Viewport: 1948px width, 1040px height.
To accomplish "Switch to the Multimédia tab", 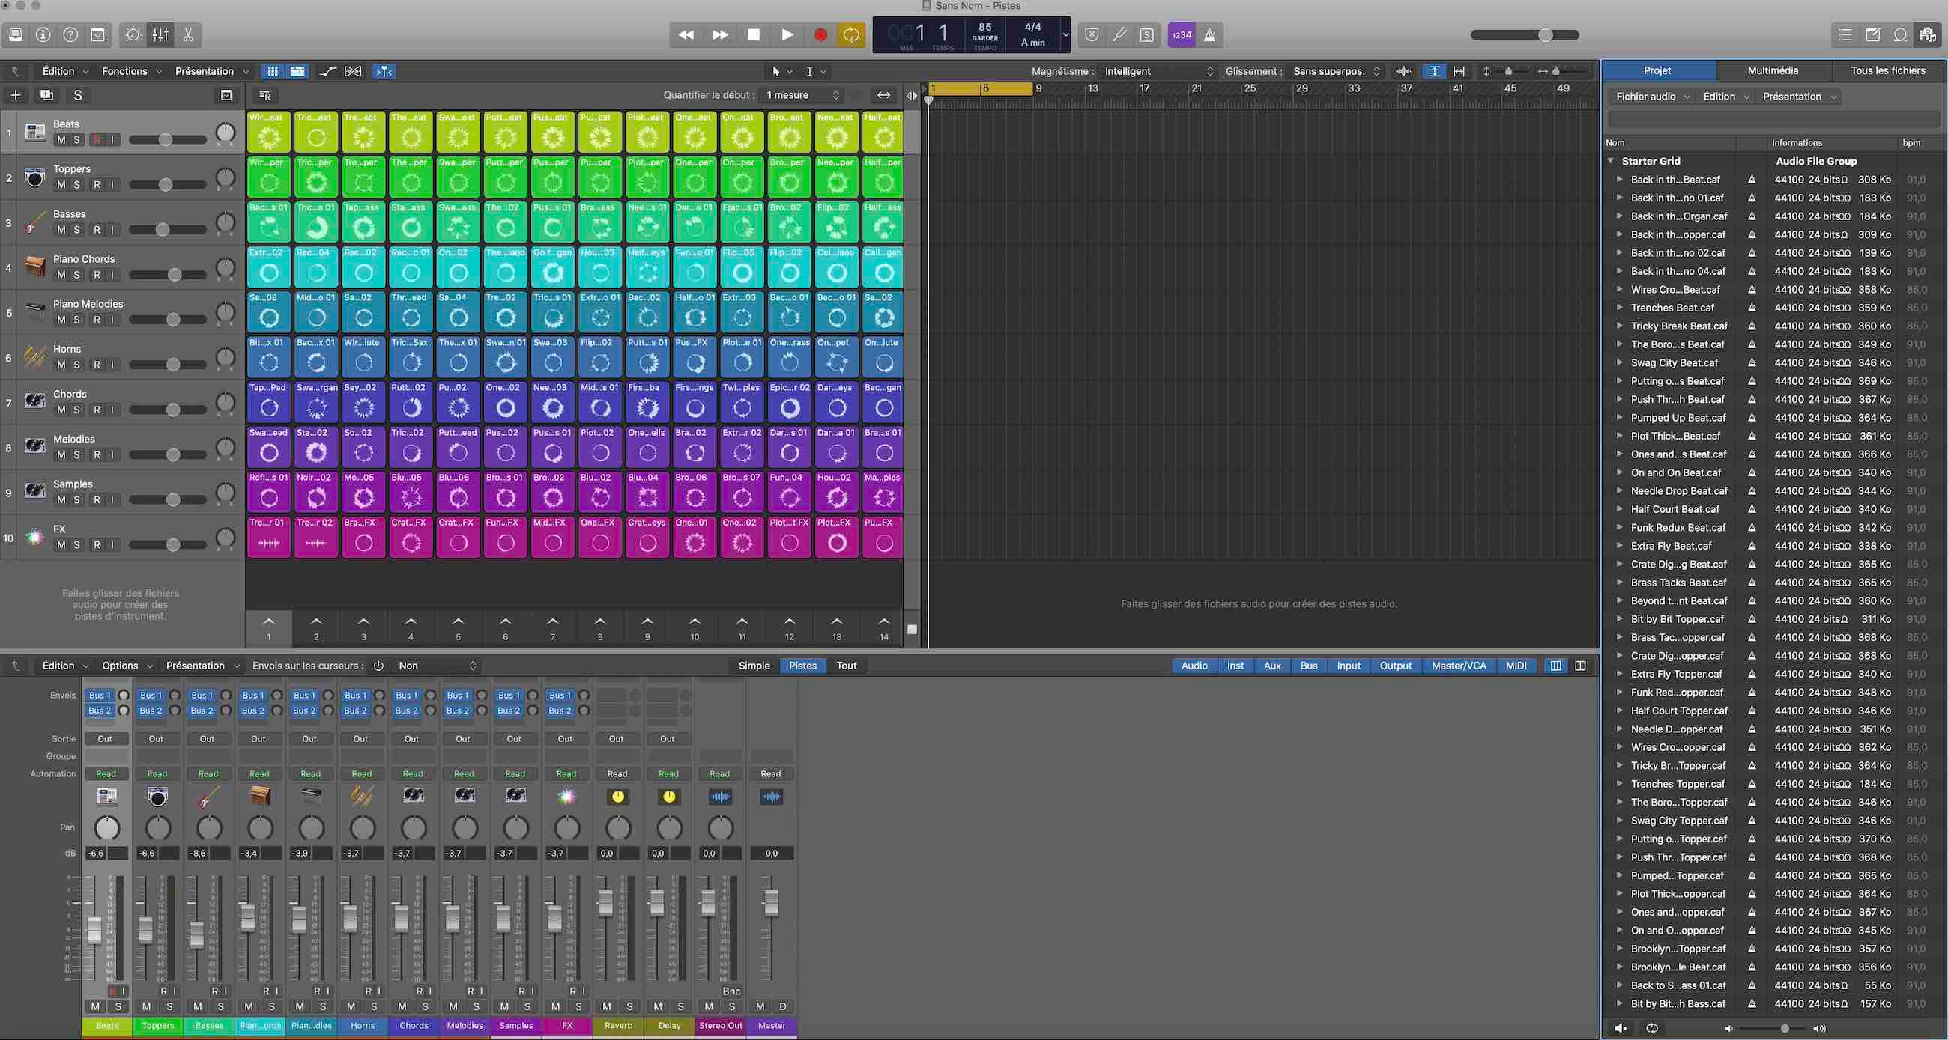I will [1773, 70].
